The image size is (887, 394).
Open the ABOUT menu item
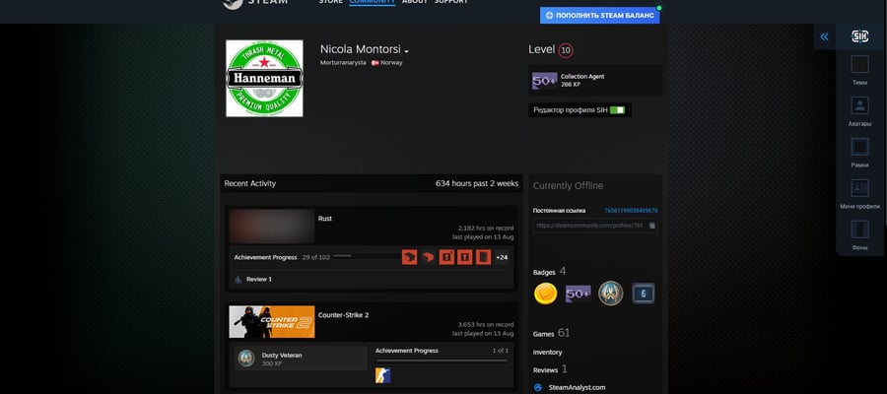click(x=415, y=2)
